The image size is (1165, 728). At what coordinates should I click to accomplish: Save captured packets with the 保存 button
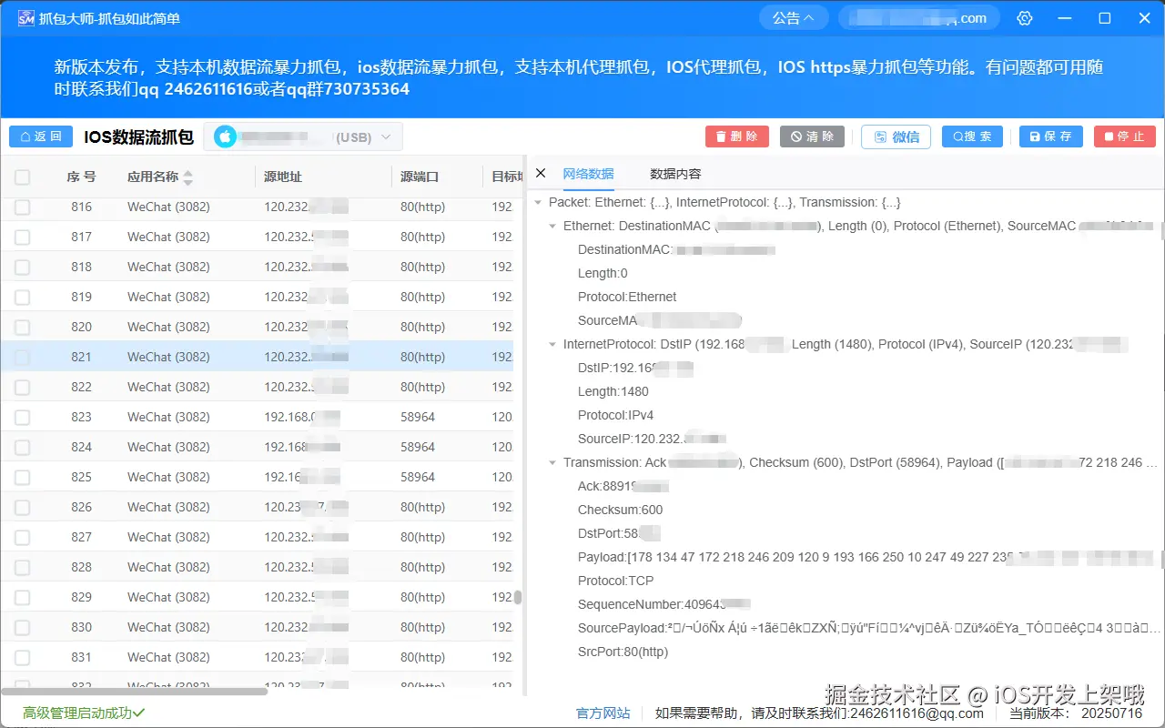(1050, 136)
